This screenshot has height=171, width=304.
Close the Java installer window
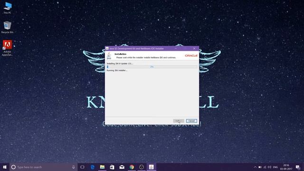[x=194, y=48]
